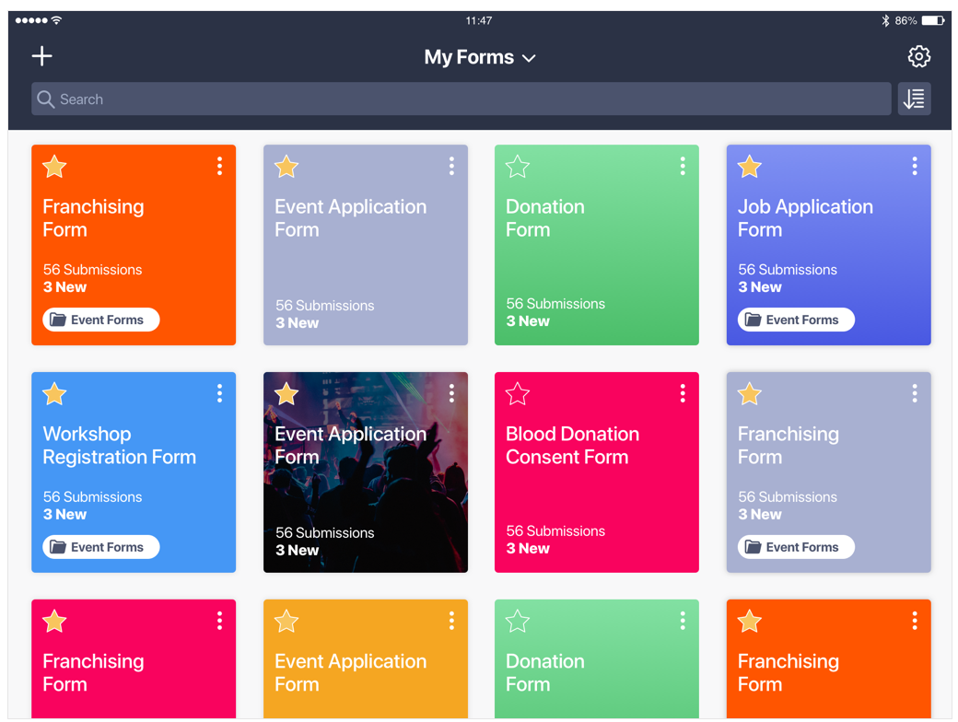Unstar the orange Franchising Form
The image size is (958, 722).
54,167
